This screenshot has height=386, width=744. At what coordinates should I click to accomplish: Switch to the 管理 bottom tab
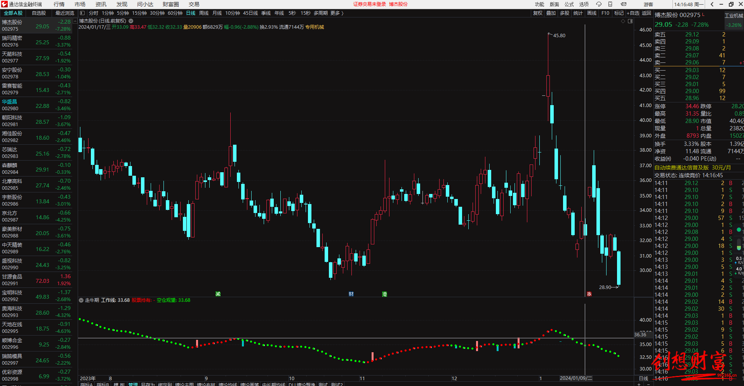(133, 384)
